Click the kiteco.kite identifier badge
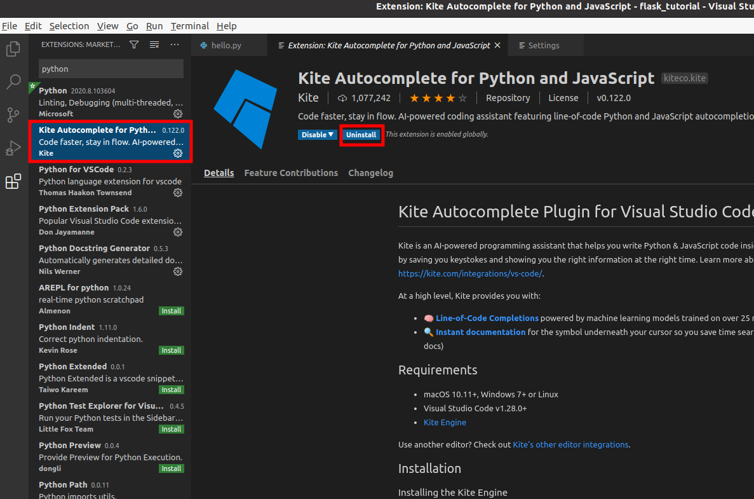Image resolution: width=754 pixels, height=499 pixels. [685, 78]
